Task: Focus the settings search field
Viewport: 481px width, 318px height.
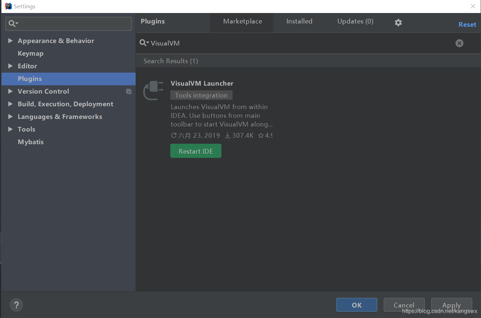Action: [68, 24]
